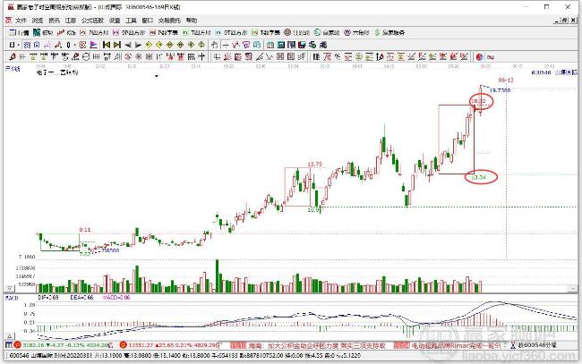Open the T数字表 tool
582x364 pixels.
[265, 32]
